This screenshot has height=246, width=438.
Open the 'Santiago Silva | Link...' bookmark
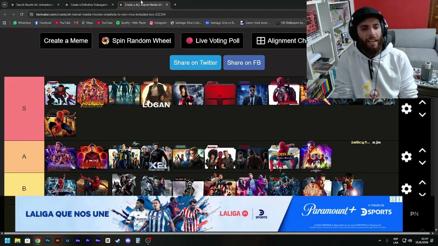coord(186,23)
